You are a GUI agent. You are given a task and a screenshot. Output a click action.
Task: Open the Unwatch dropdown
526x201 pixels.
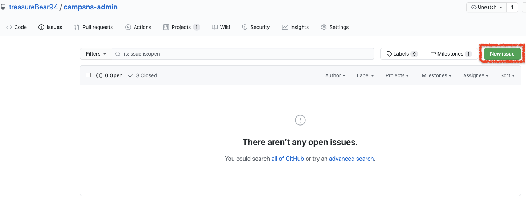[x=486, y=7]
